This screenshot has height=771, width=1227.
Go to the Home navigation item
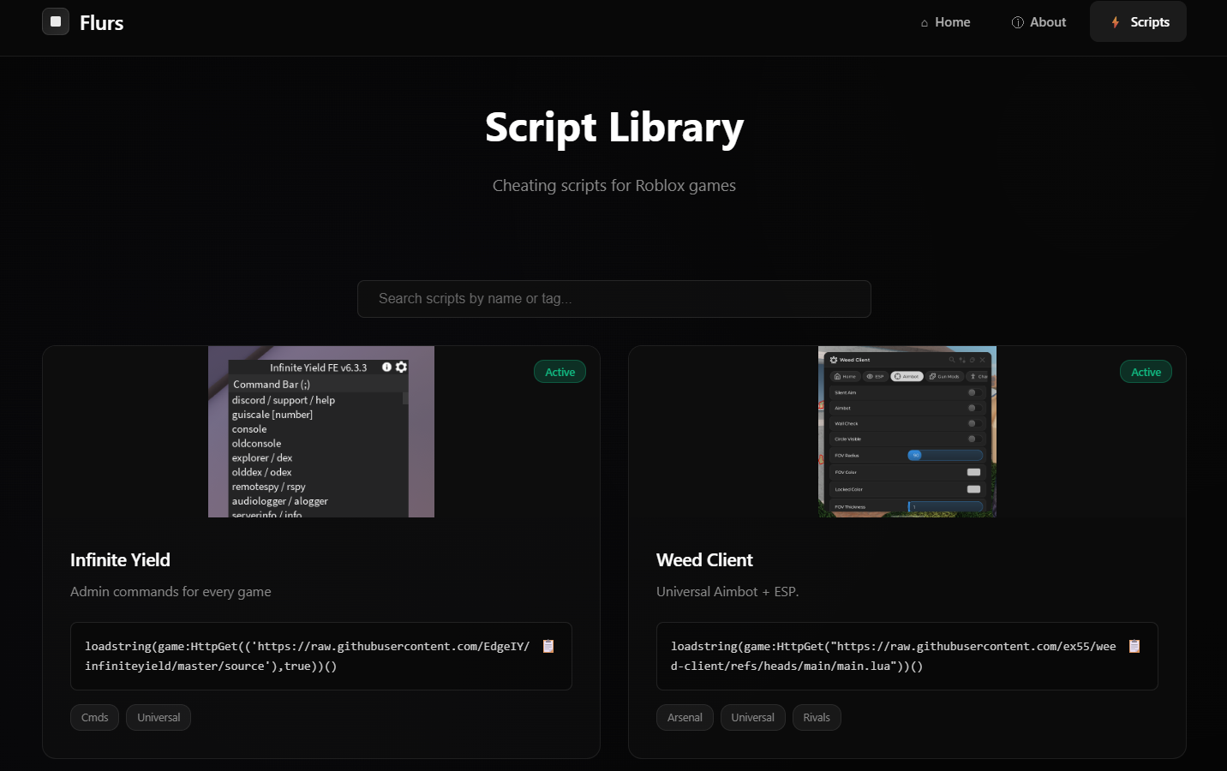coord(945,22)
